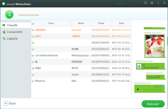Click the Bill contact card avatar icon

click(x=139, y=66)
